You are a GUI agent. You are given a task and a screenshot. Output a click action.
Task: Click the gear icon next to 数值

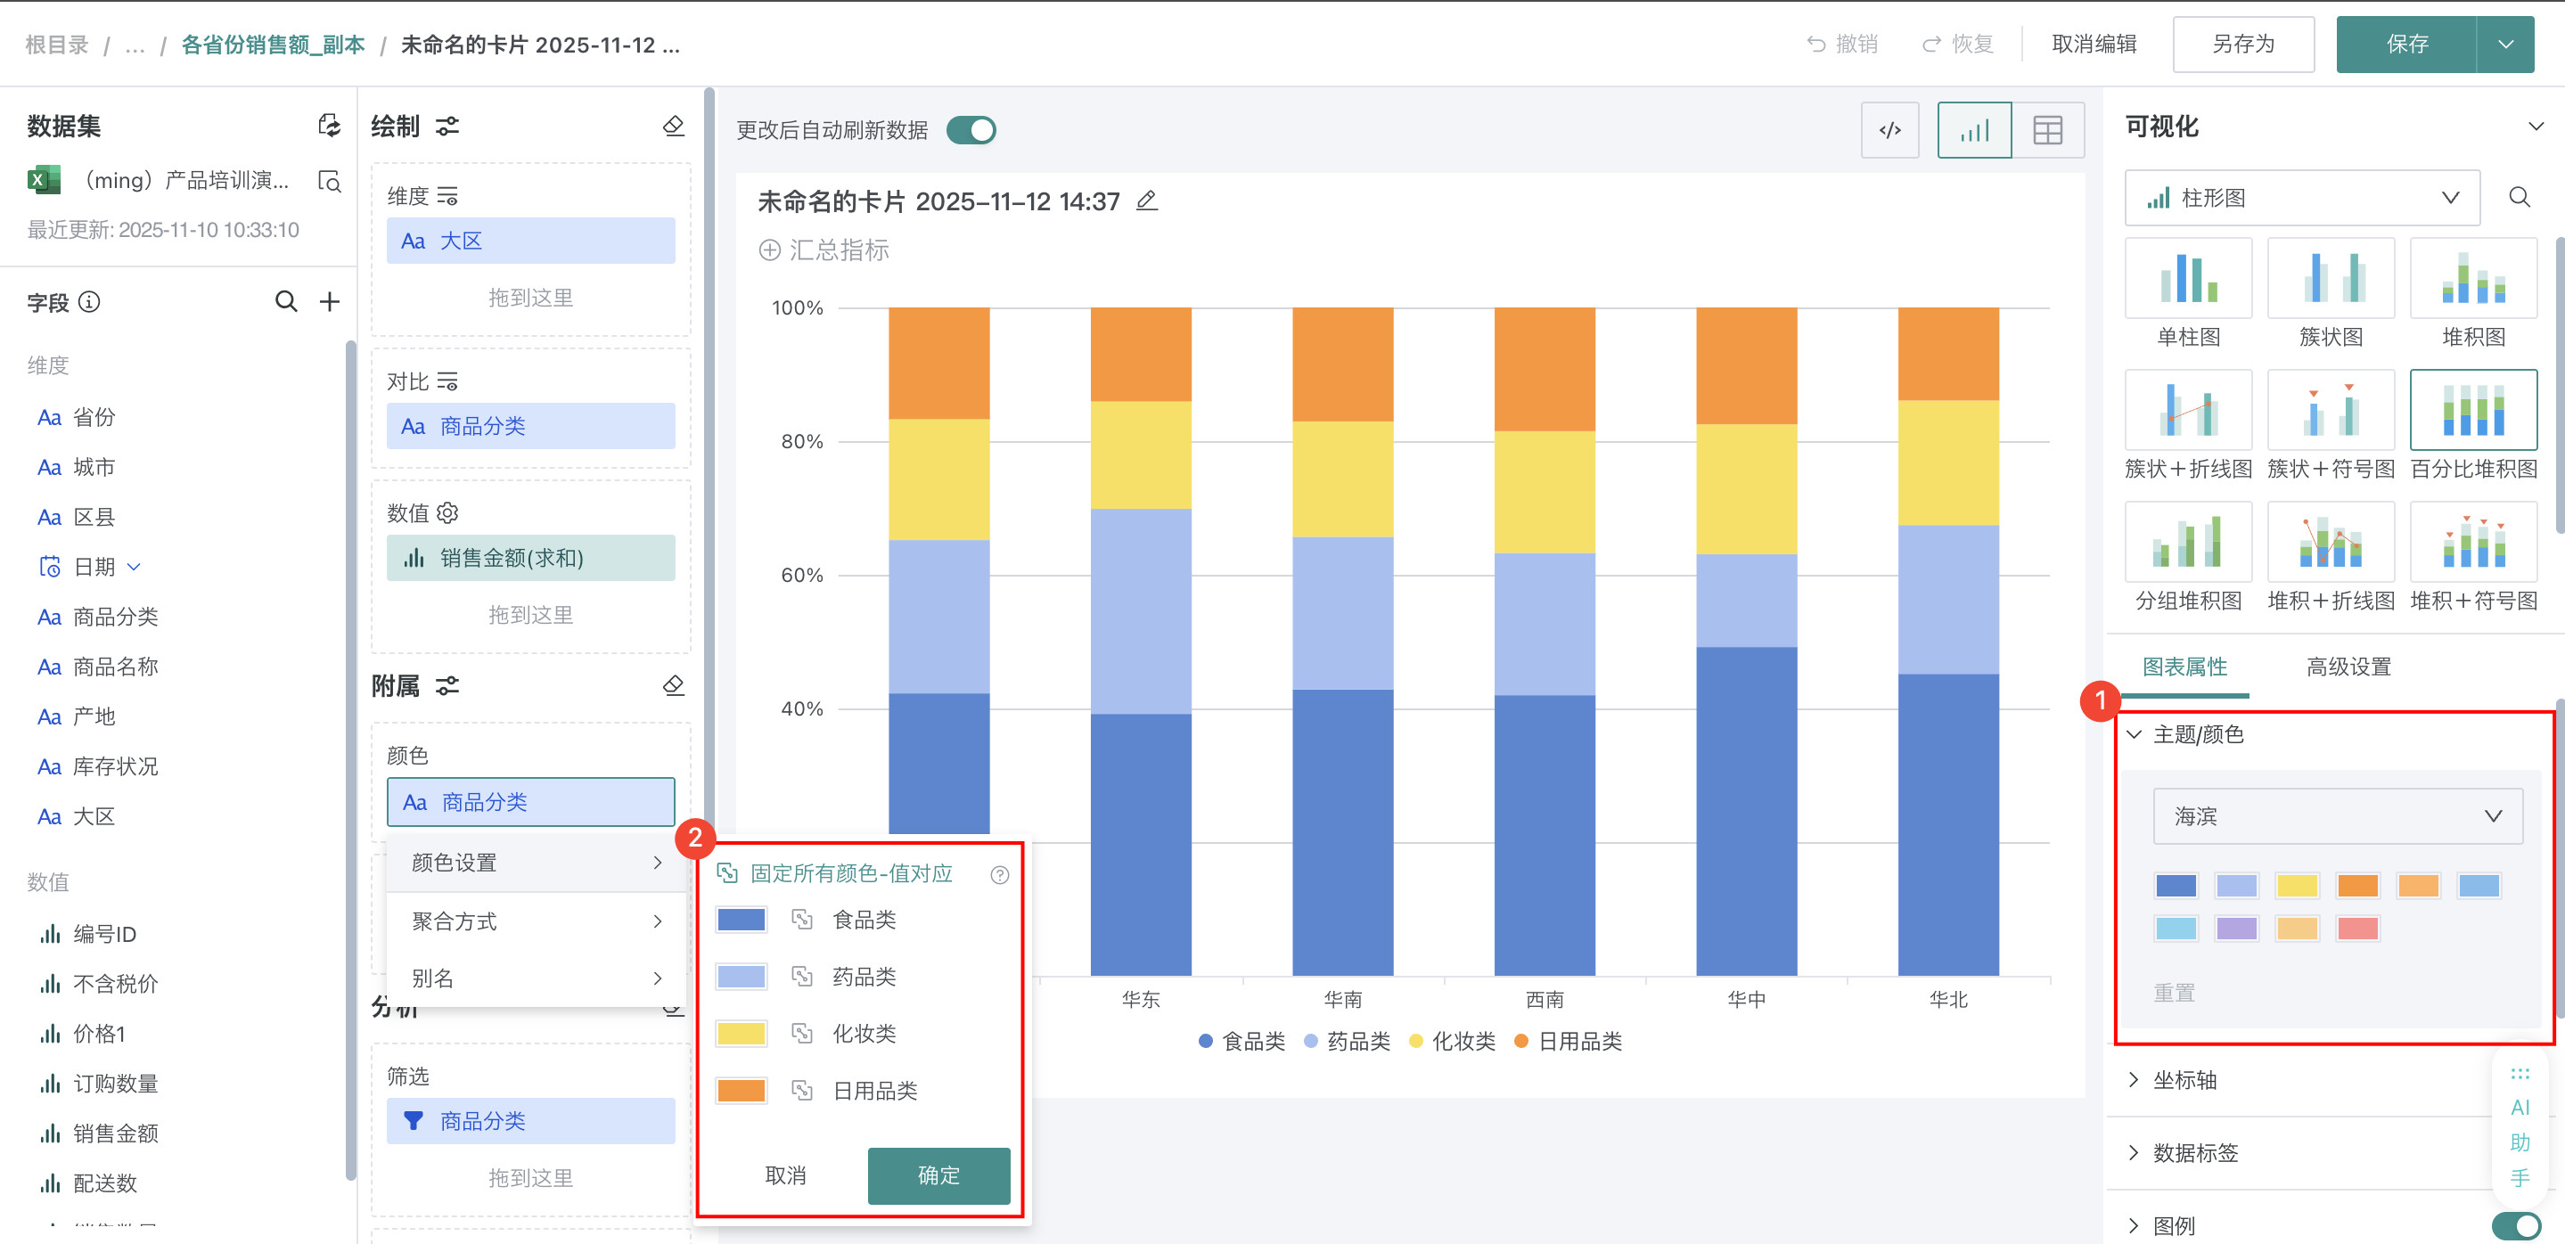(448, 512)
